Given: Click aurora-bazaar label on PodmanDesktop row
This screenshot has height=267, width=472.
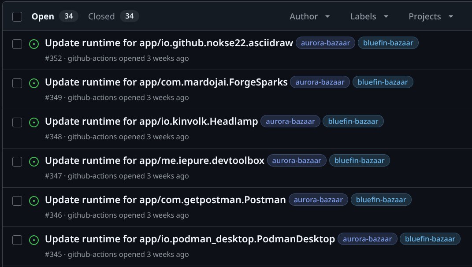Looking at the screenshot, I should point(367,239).
